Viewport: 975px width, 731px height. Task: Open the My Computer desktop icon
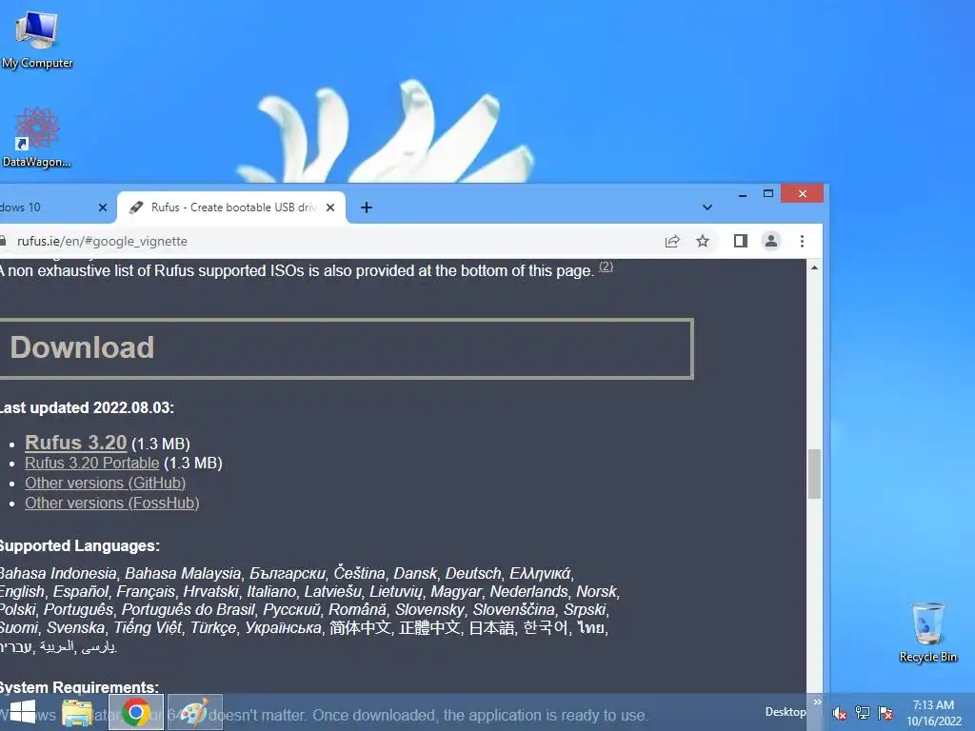pyautogui.click(x=36, y=39)
